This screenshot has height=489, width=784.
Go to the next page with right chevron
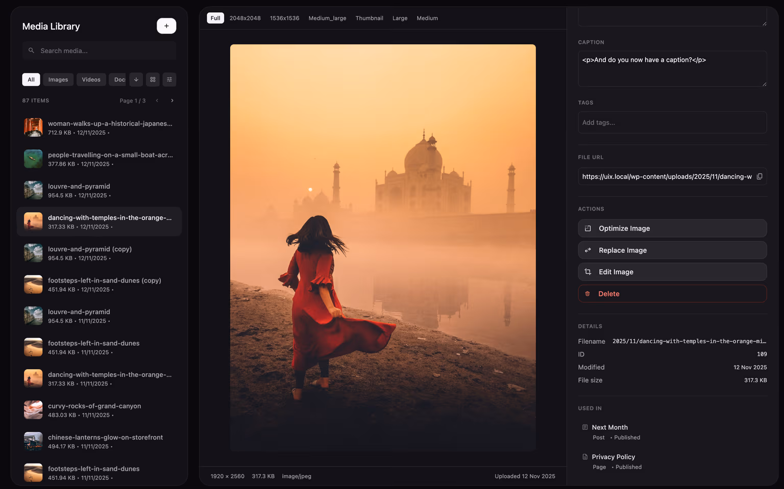point(172,100)
